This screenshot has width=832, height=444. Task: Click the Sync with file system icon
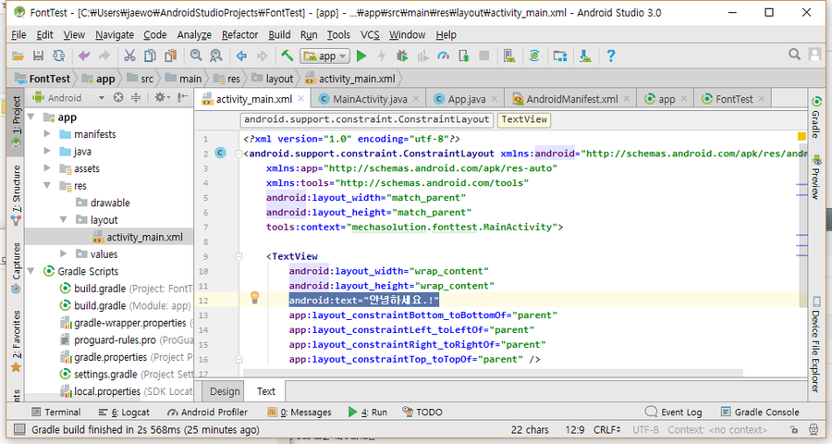click(59, 55)
